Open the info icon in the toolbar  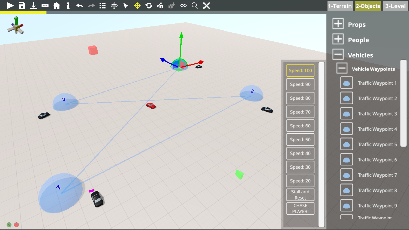tap(68, 5)
